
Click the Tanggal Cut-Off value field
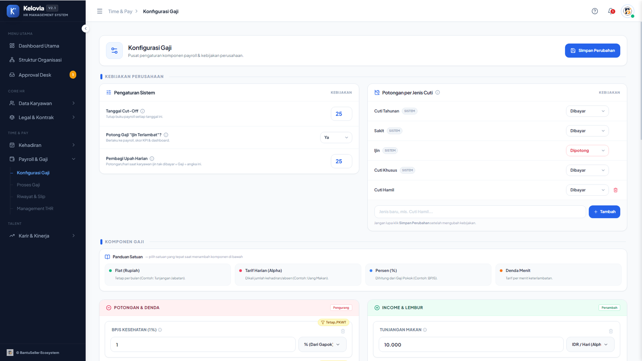pos(341,114)
